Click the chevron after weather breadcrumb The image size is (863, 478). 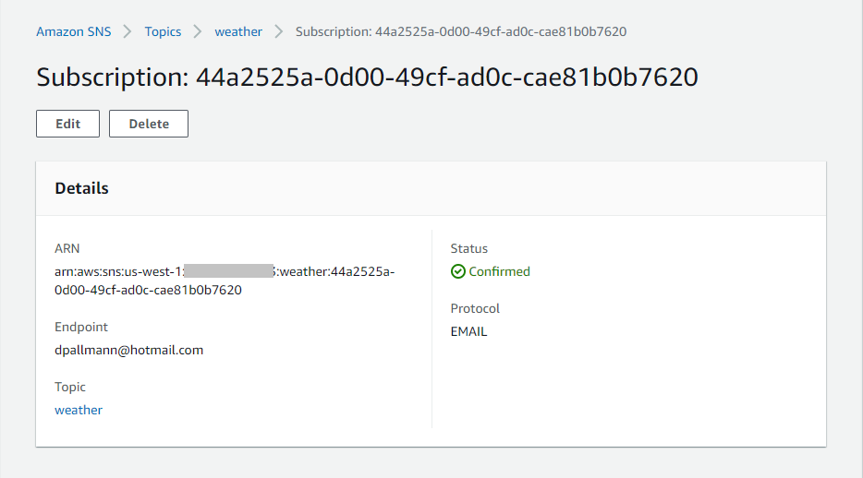point(278,32)
